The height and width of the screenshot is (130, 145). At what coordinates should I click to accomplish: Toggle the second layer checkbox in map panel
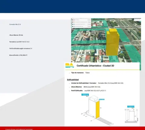72,22
